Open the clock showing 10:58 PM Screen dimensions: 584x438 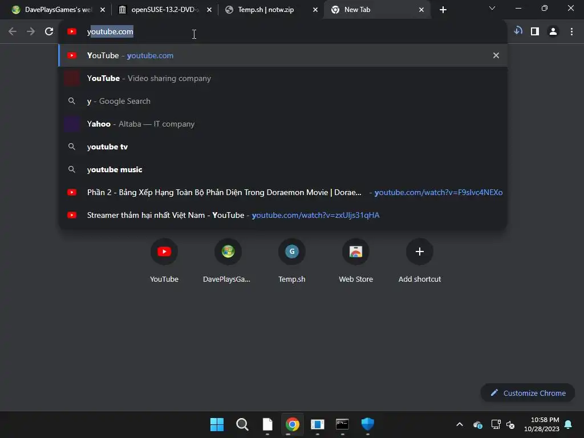pos(542,424)
